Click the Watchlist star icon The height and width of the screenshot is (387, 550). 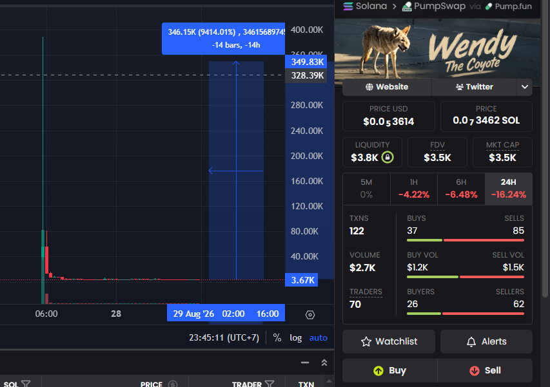point(366,341)
